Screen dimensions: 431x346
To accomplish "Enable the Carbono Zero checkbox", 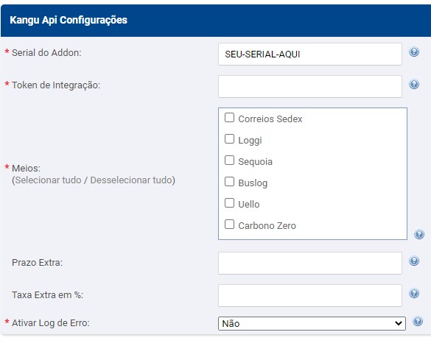I will (230, 225).
